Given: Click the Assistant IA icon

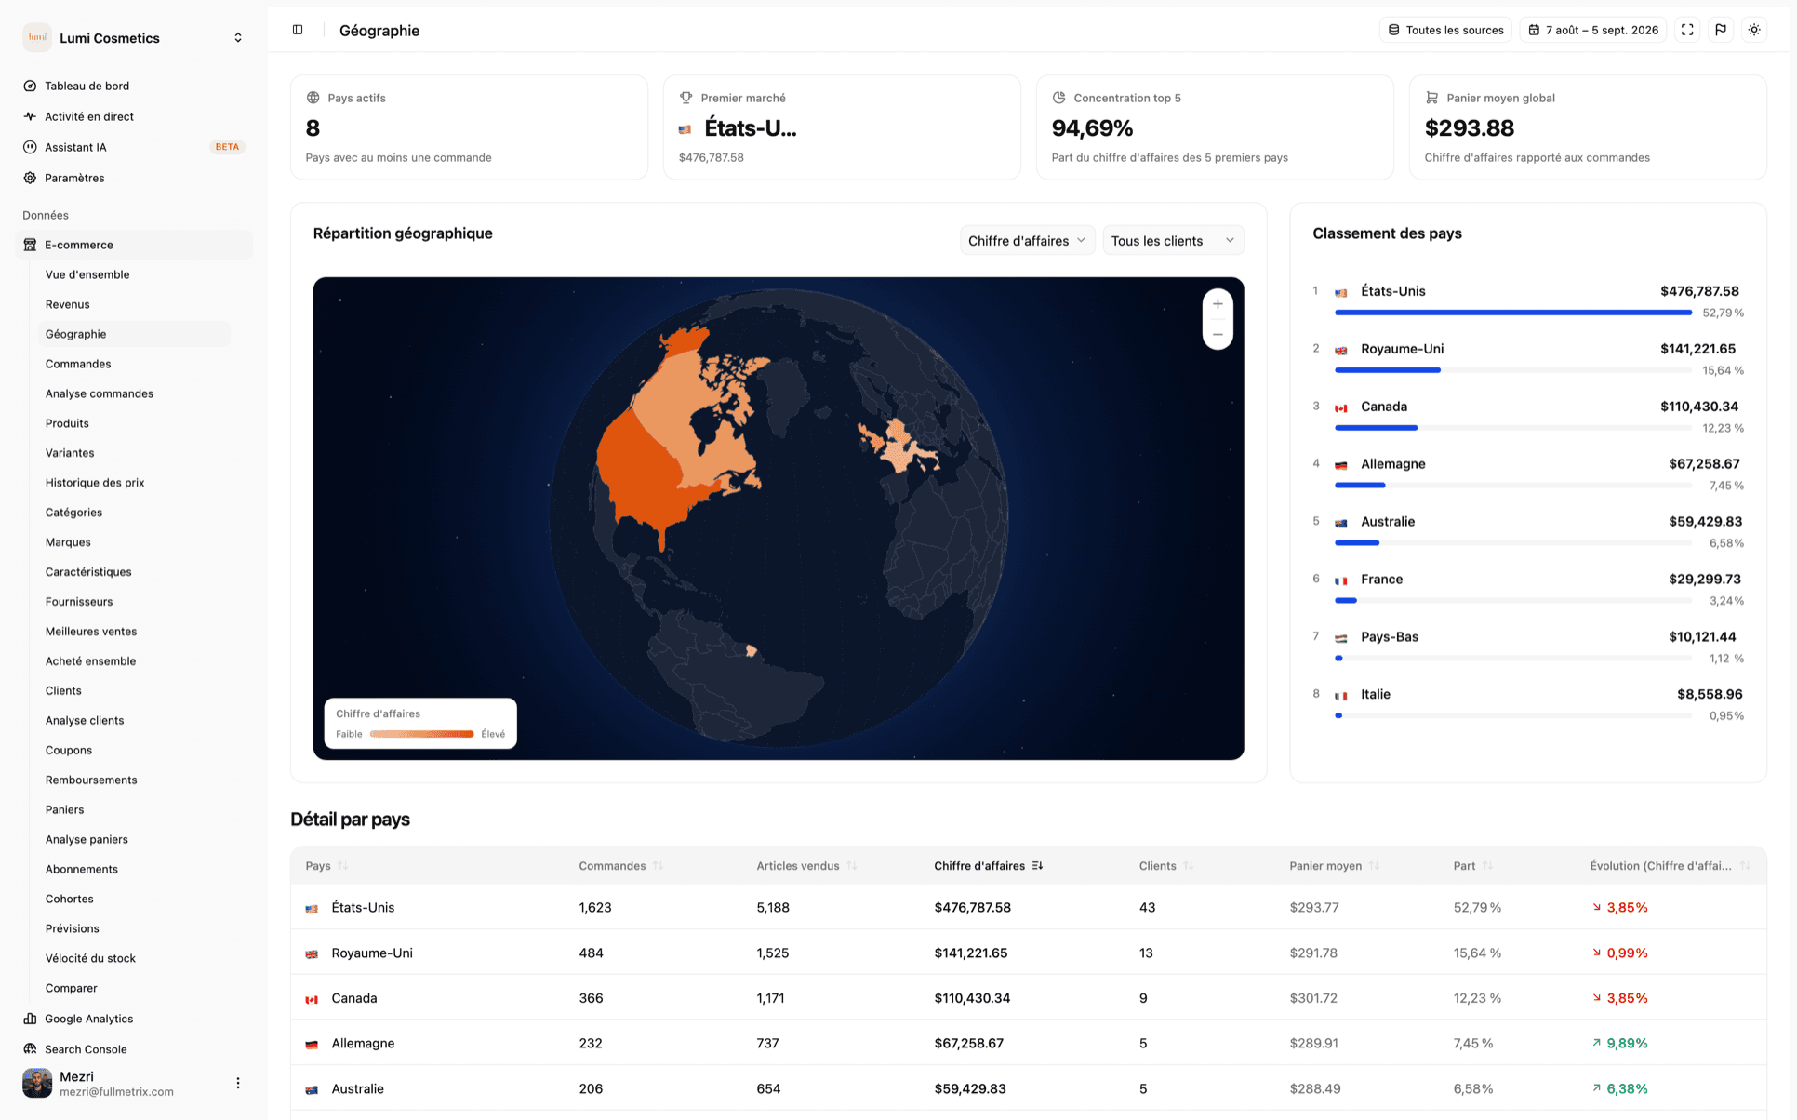Looking at the screenshot, I should [x=30, y=147].
